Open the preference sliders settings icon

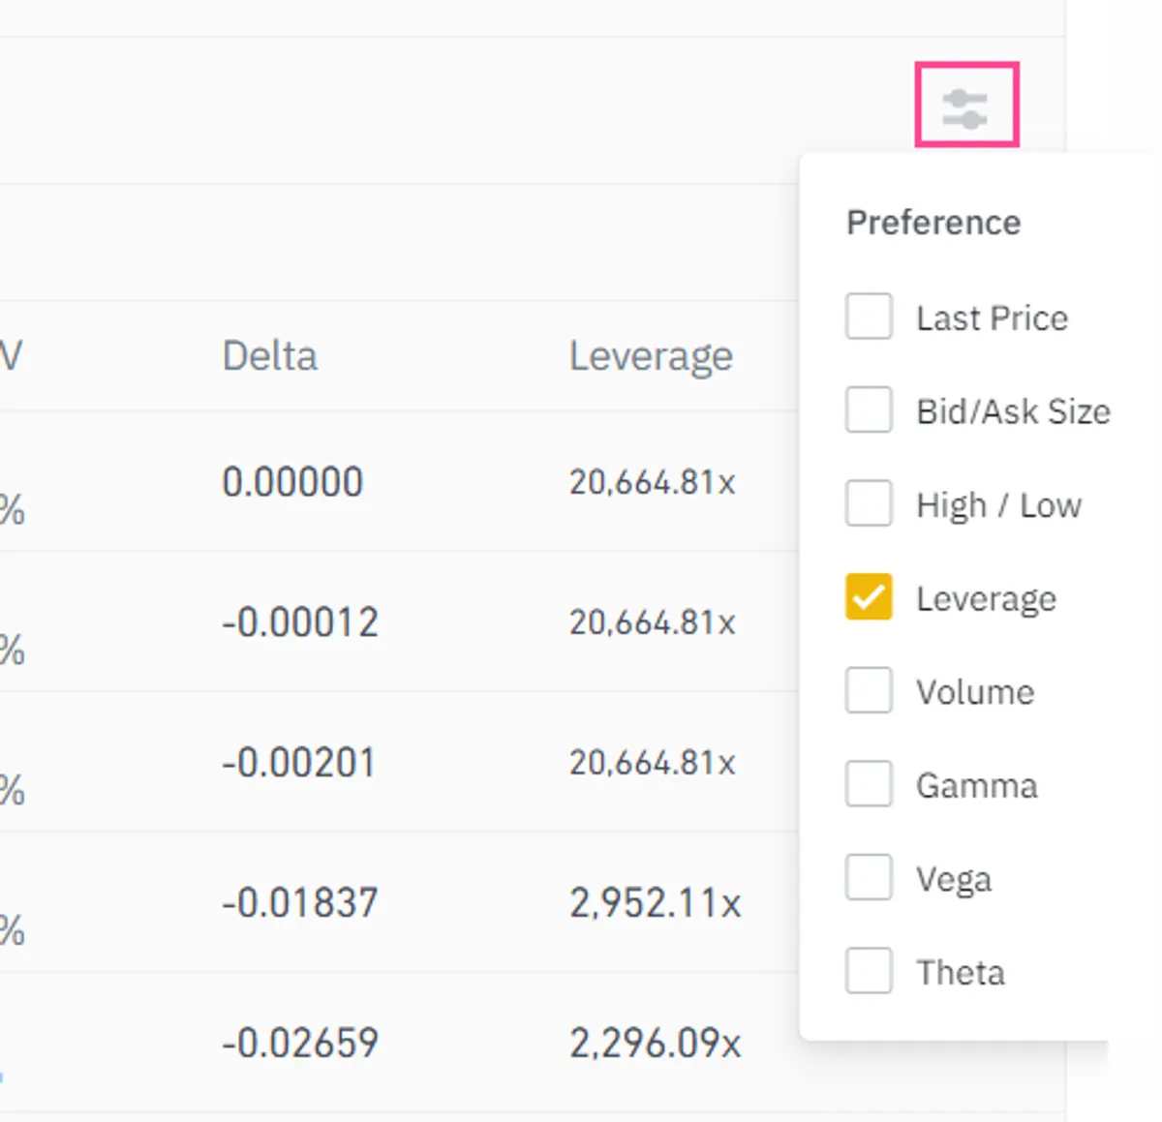(965, 108)
